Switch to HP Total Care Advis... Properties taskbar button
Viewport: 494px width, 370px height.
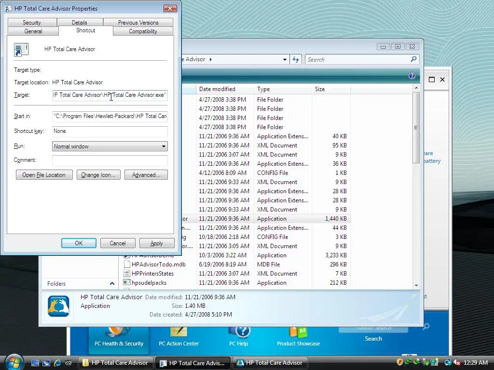coord(193,363)
